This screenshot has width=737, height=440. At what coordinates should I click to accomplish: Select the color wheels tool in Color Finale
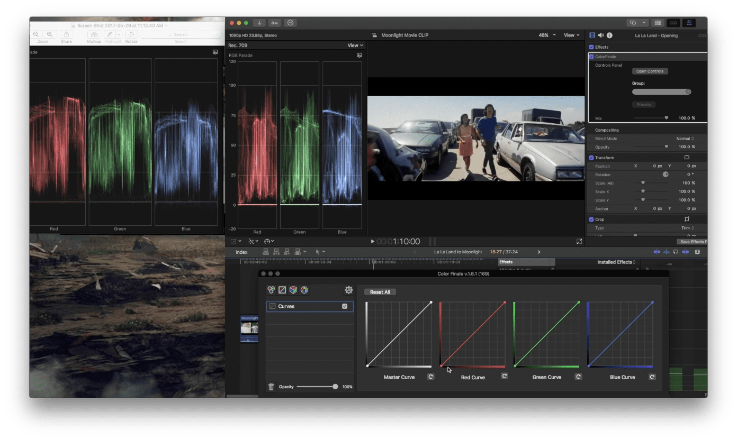tap(271, 290)
